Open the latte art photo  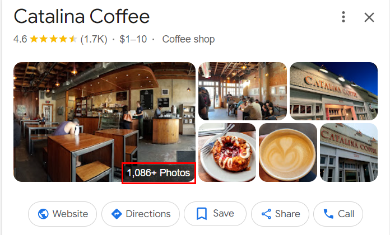287,152
